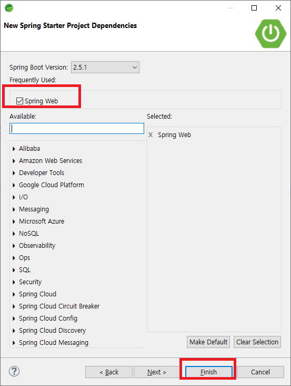
Task: Open help via the question mark icon
Action: tap(14, 371)
